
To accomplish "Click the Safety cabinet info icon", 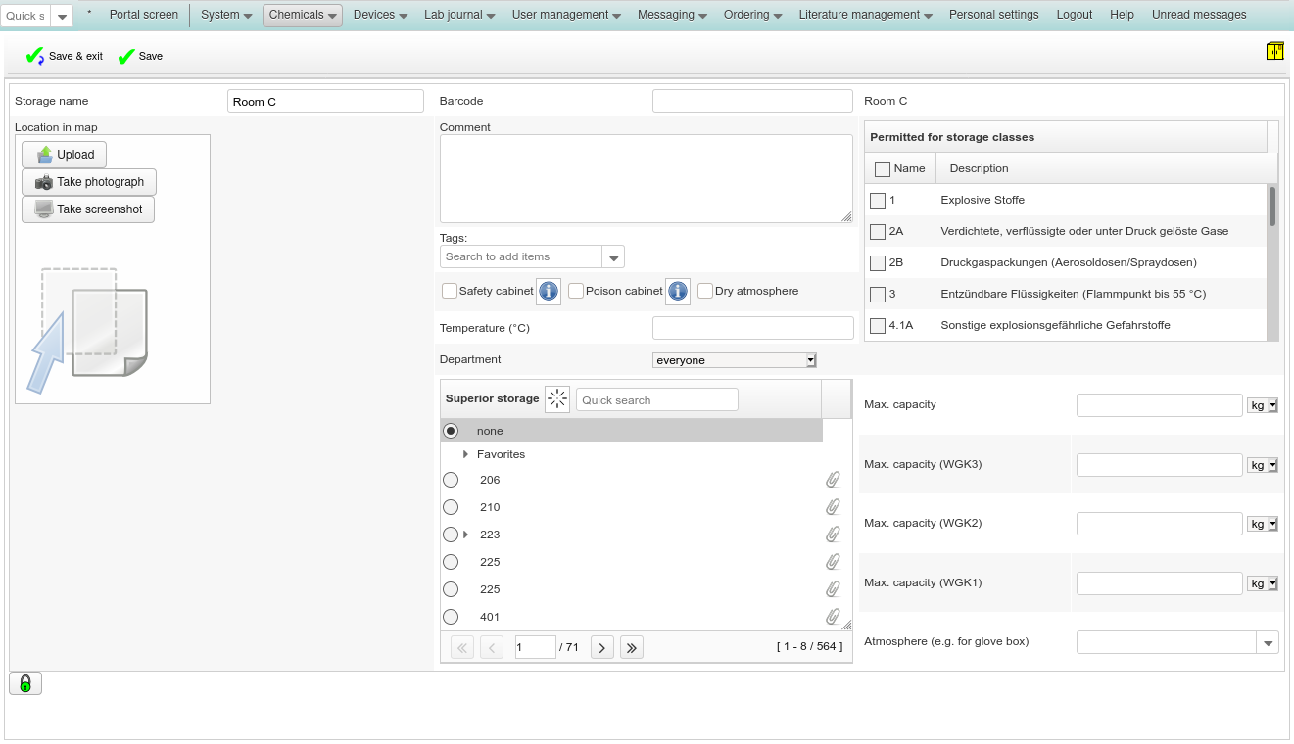I will pyautogui.click(x=549, y=291).
